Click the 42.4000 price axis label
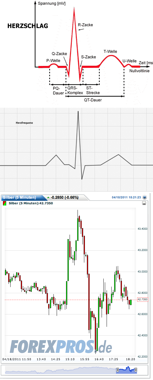The image size is (153, 380). [142, 335]
